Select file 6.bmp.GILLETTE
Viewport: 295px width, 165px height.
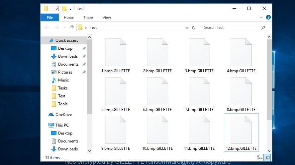tap(157, 95)
